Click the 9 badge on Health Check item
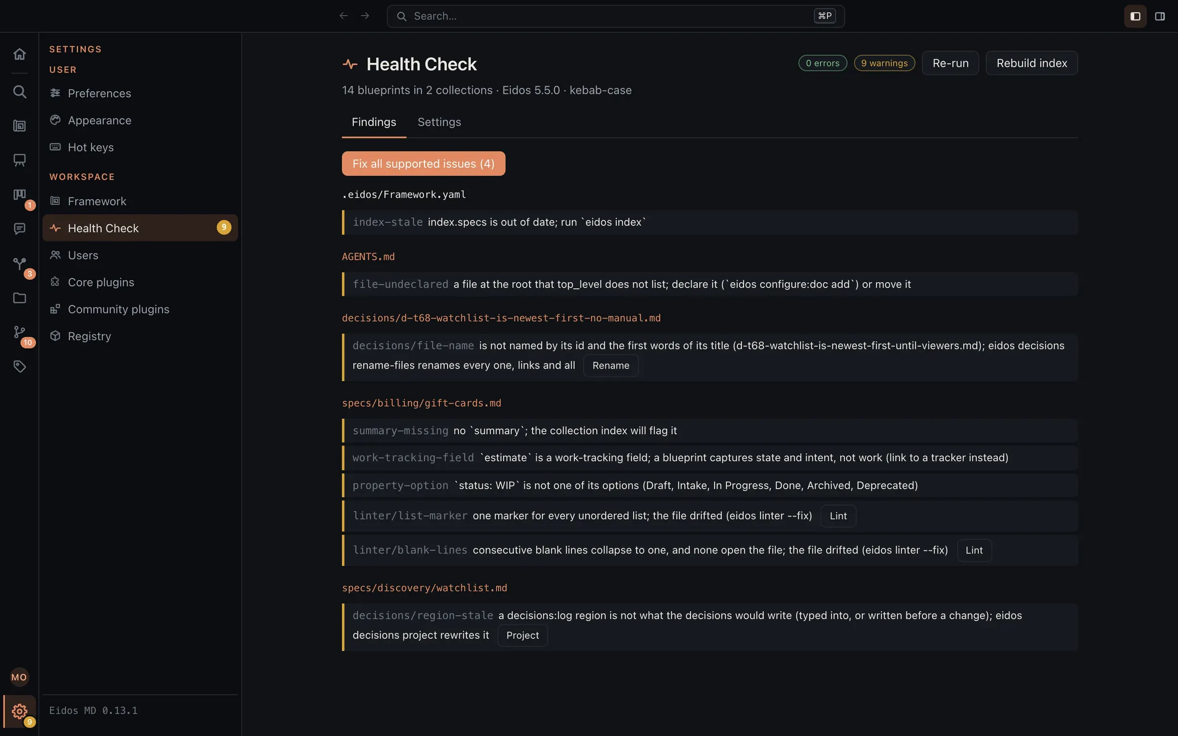Viewport: 1178px width, 736px height. 224,227
